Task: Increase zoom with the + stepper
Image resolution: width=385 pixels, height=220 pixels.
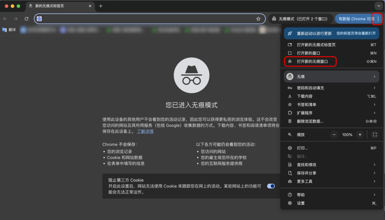Action: [x=359, y=134]
